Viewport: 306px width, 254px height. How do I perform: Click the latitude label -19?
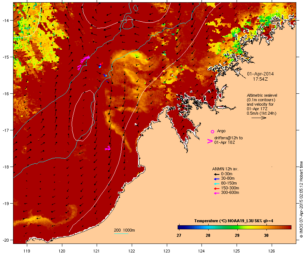coord(5,204)
